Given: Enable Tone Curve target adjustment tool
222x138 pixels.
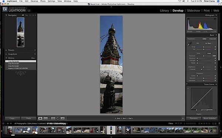Looking at the screenshot, I should coord(188,89).
